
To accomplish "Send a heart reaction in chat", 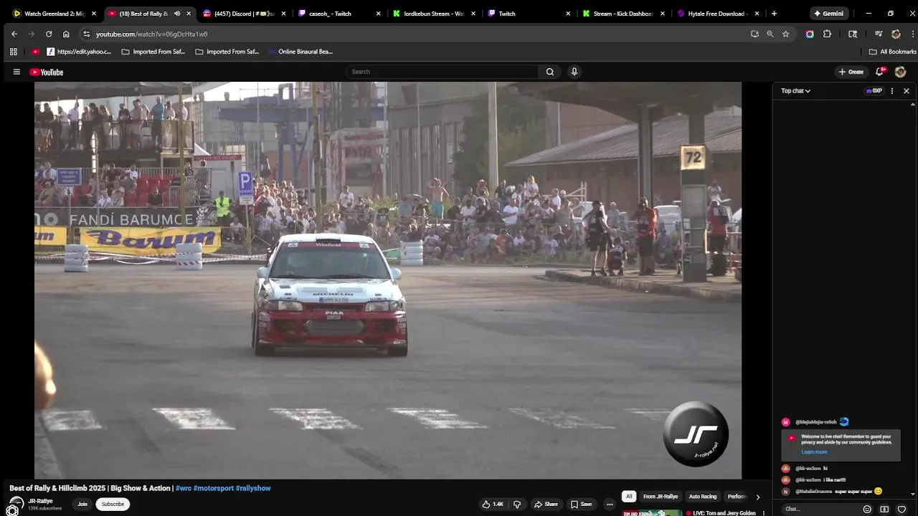I will (902, 509).
